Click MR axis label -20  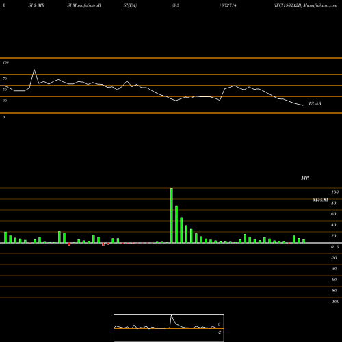(x=334, y=258)
